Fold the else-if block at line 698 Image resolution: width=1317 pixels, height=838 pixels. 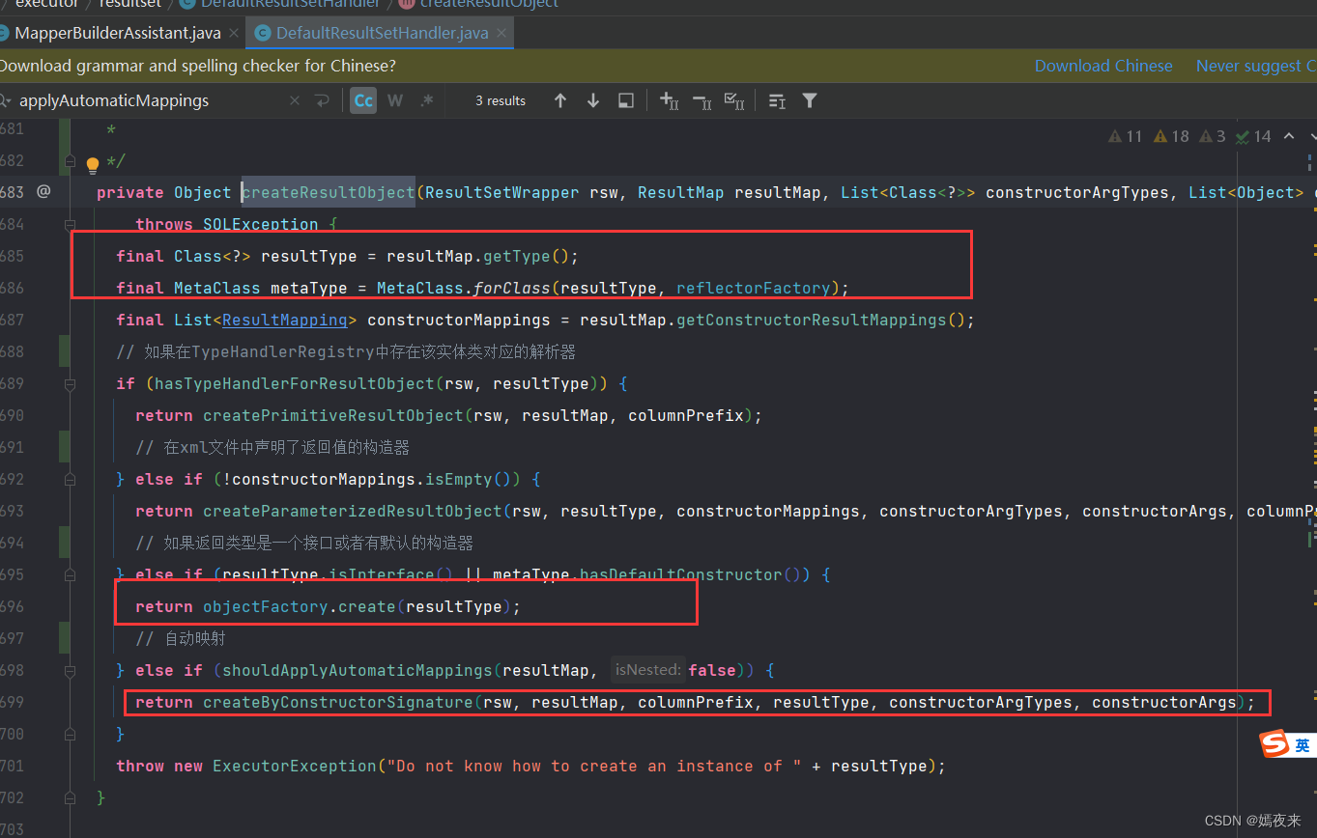click(70, 670)
